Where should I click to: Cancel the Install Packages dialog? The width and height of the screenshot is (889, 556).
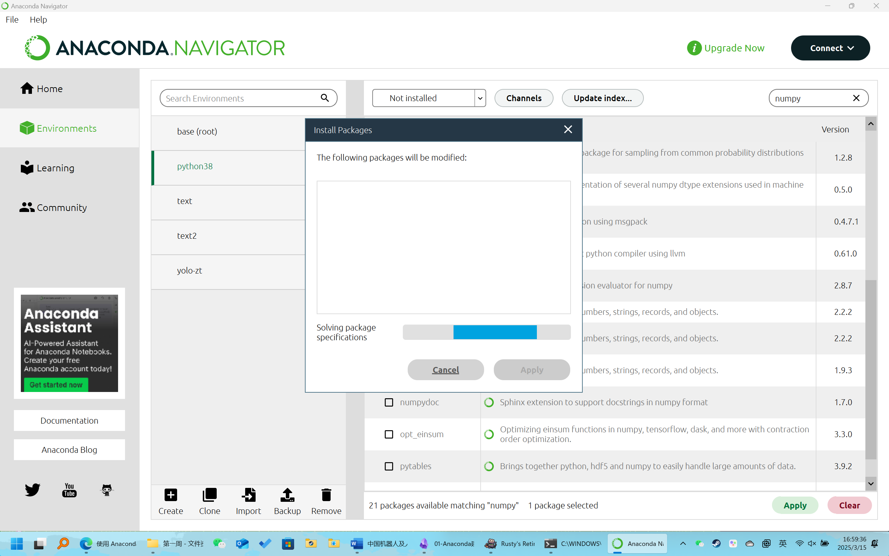point(446,369)
